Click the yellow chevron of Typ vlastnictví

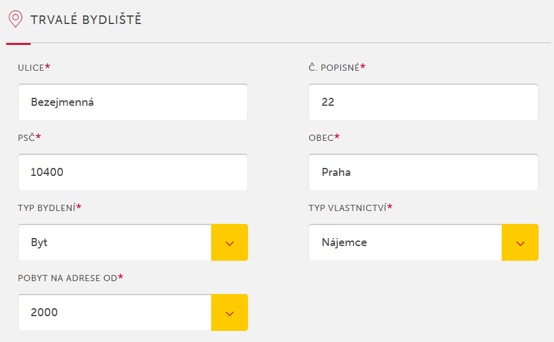520,242
